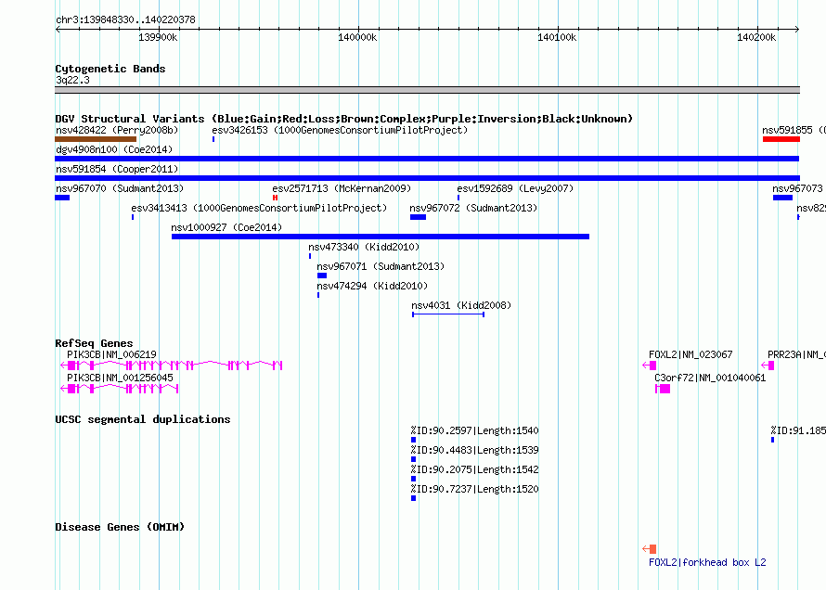Select segmental duplication block ID 90.4483
This screenshot has height=590, width=826.
click(414, 459)
